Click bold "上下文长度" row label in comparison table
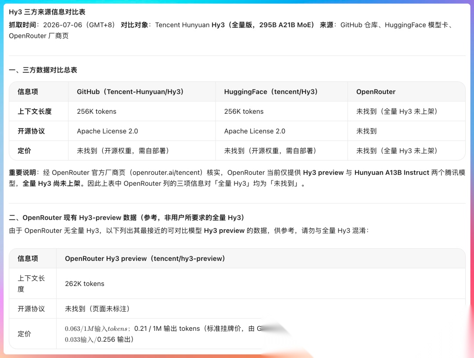474x358 pixels. (x=35, y=112)
